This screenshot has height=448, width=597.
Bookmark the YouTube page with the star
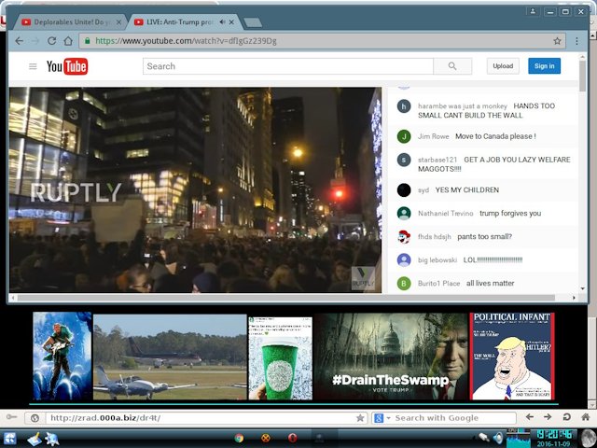(557, 41)
